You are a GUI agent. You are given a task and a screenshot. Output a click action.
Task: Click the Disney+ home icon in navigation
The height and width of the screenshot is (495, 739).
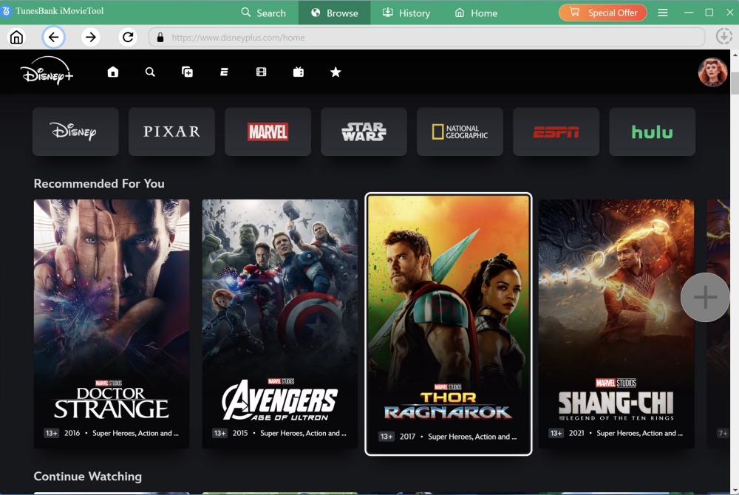point(113,72)
